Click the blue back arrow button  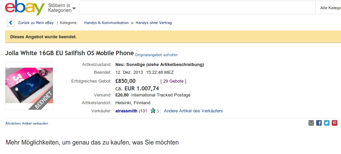(11, 23)
